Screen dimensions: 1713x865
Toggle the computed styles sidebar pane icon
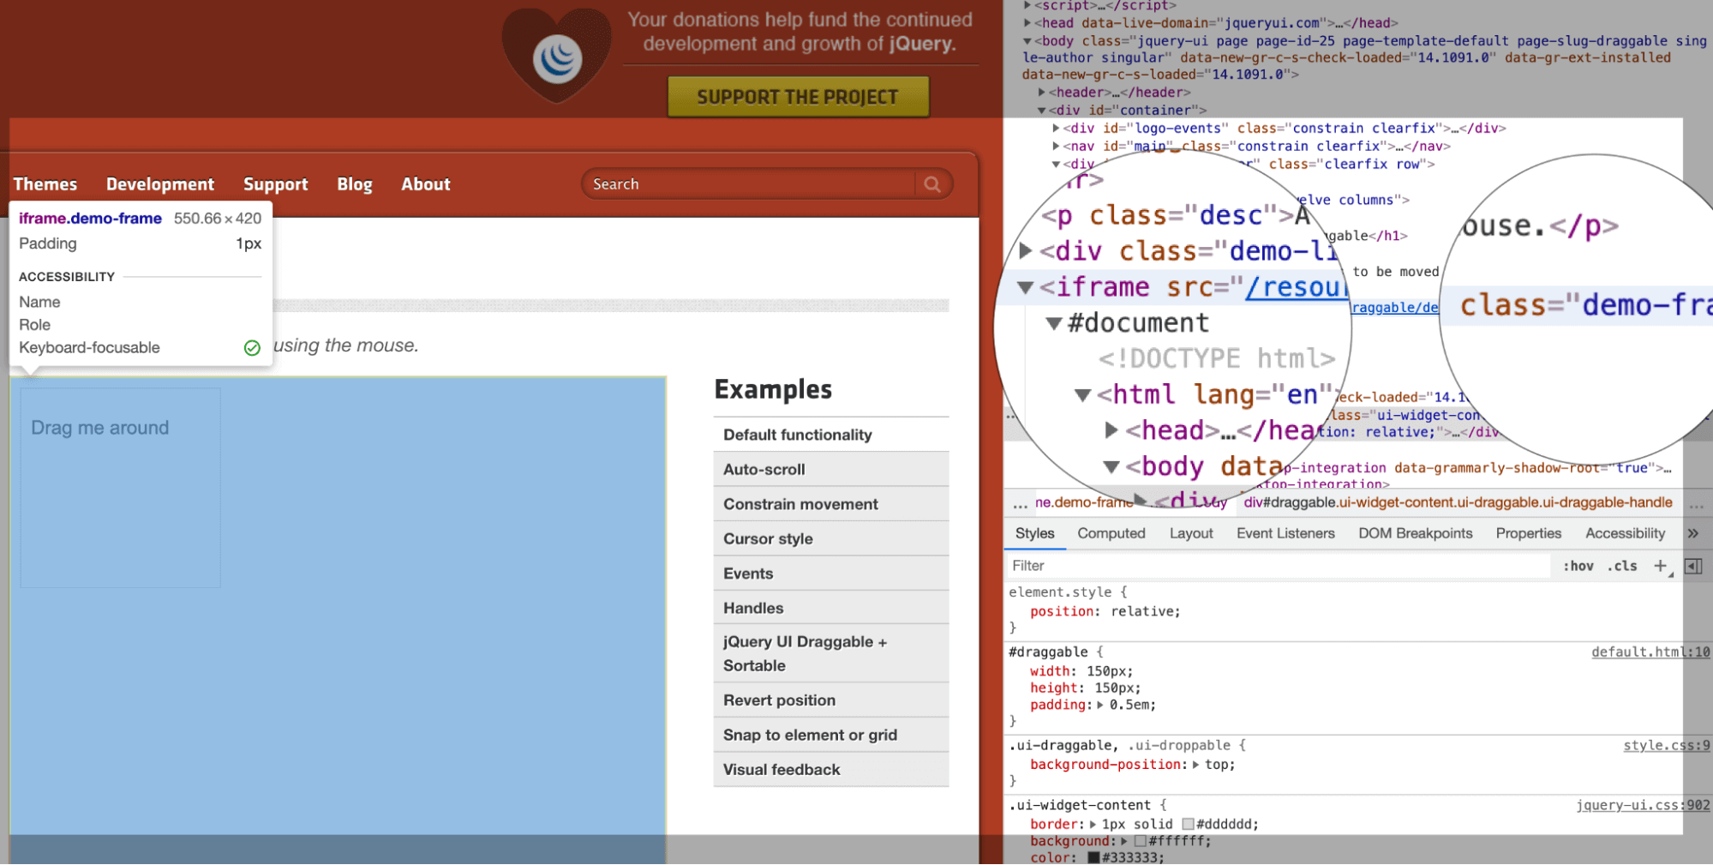click(1693, 566)
